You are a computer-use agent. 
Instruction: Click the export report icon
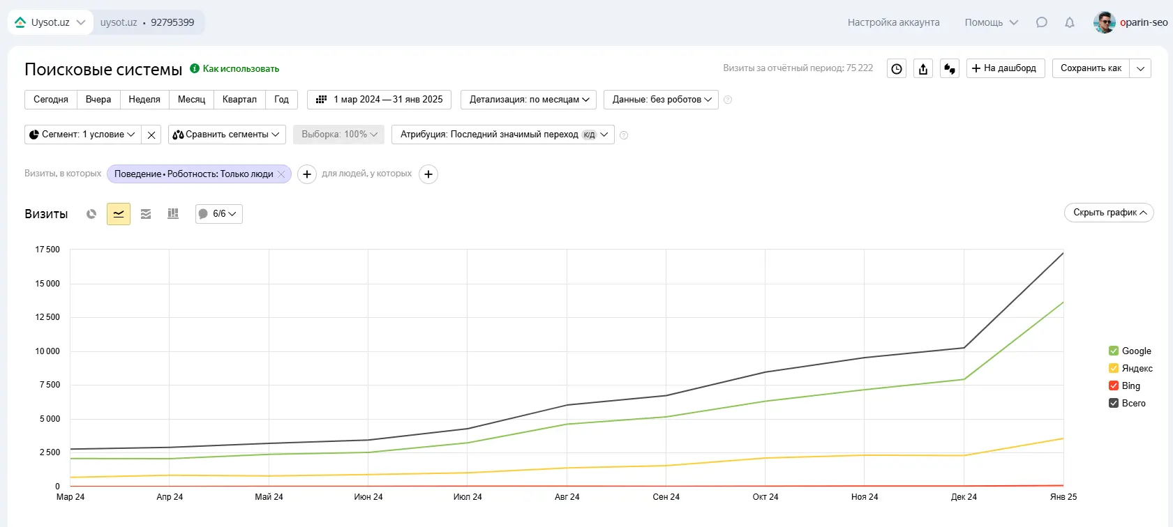coord(923,68)
